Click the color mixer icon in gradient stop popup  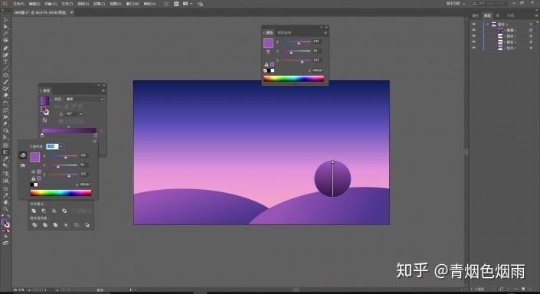(23, 155)
